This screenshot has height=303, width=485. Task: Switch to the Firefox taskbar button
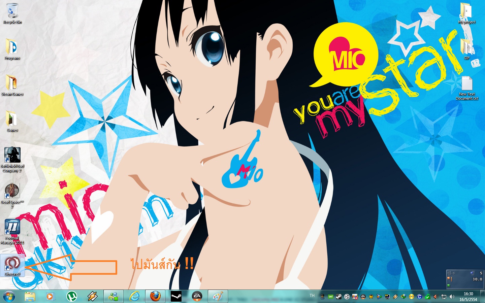tap(155, 296)
